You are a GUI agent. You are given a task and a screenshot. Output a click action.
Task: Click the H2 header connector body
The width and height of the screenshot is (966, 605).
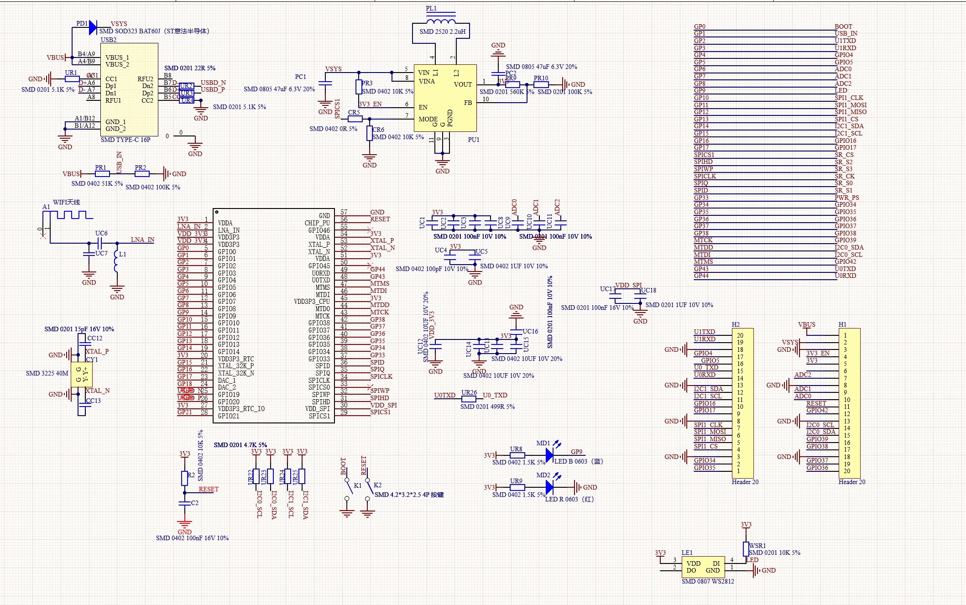tap(743, 403)
